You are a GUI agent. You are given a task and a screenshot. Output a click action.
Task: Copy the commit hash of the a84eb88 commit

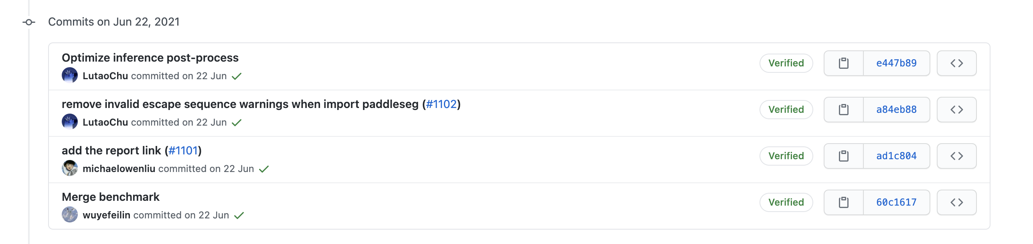pyautogui.click(x=844, y=109)
